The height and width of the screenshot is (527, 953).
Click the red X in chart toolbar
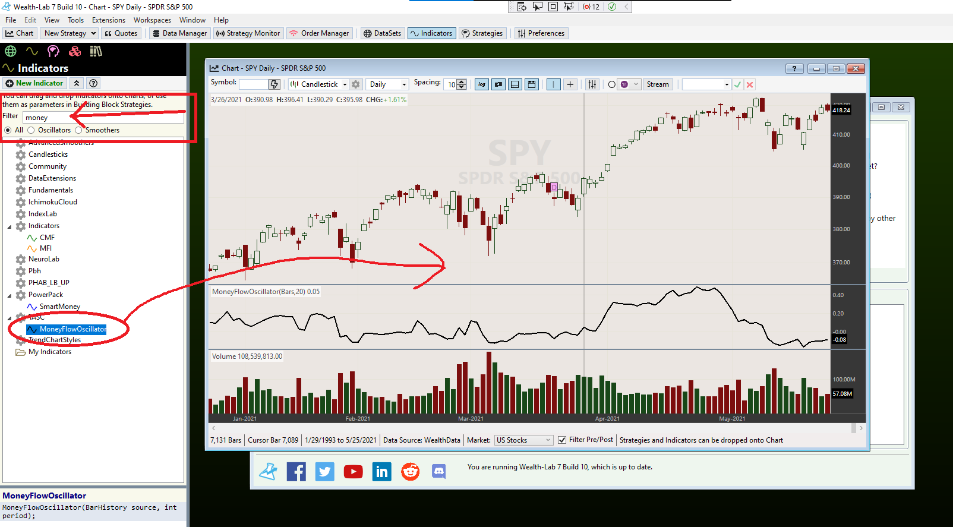750,84
